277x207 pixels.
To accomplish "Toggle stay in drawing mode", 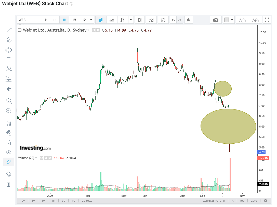I will (9, 133).
